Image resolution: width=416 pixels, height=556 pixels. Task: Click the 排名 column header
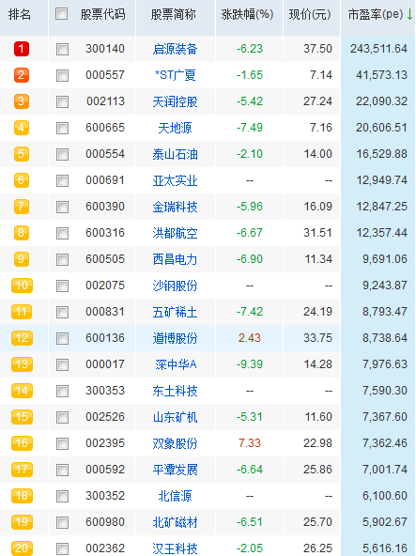[x=20, y=14]
